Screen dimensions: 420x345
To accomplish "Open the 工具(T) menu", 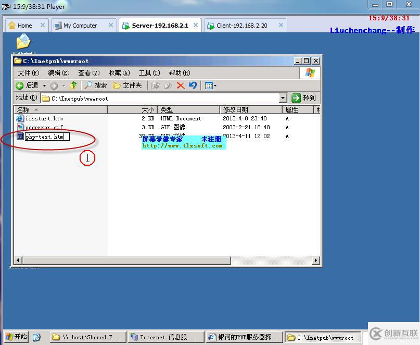I will (149, 73).
